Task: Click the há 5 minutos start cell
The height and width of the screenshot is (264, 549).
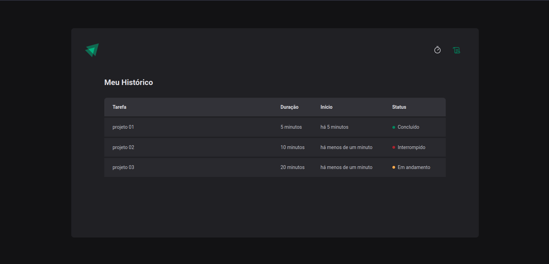Action: pyautogui.click(x=334, y=127)
